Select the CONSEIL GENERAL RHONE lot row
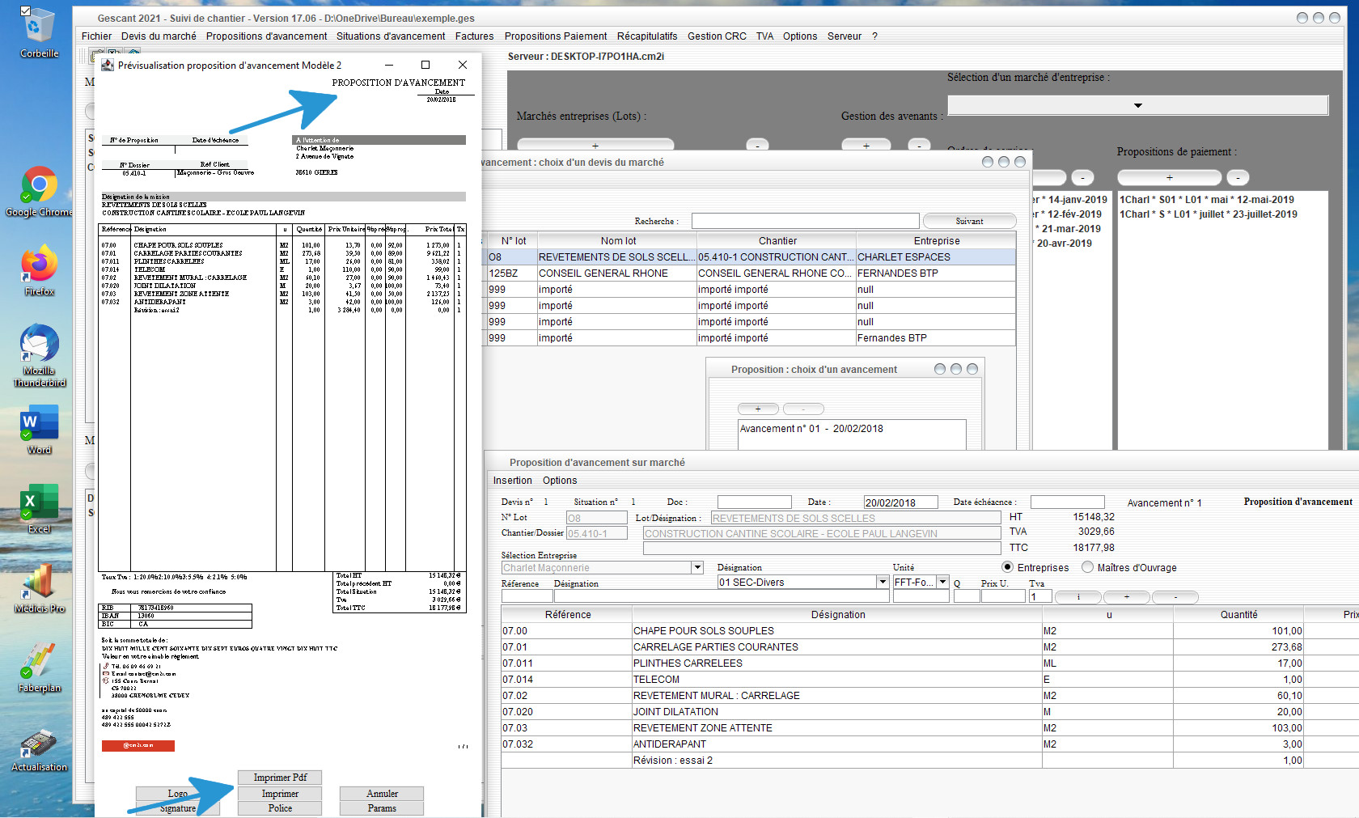 point(750,273)
